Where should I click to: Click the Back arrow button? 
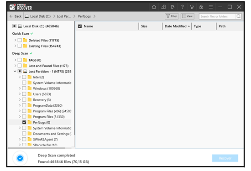click(x=16, y=16)
